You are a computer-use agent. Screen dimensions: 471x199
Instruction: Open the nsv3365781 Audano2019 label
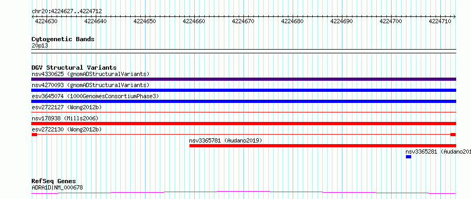tap(225, 140)
